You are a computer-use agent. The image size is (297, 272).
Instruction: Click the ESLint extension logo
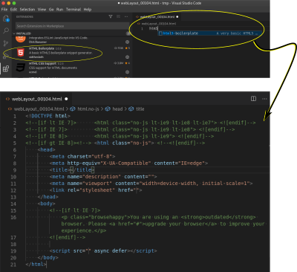(21, 39)
